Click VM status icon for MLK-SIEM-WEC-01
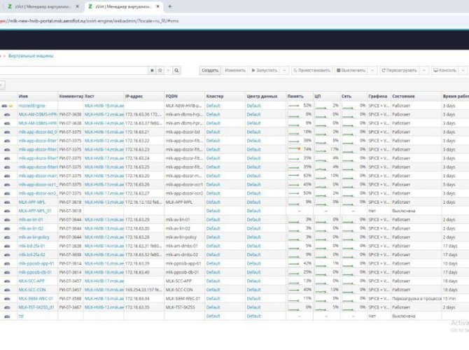Image resolution: width=469 pixels, height=350 pixels. [6, 298]
